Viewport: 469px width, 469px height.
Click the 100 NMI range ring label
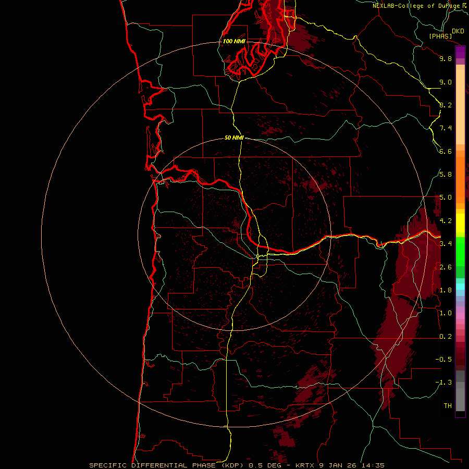click(x=234, y=41)
